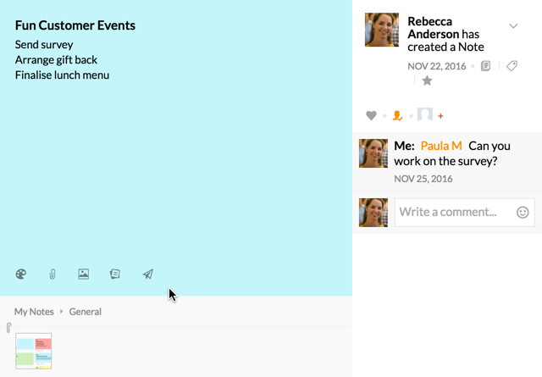Click the orange person check icon
The width and height of the screenshot is (542, 377).
pyautogui.click(x=397, y=115)
